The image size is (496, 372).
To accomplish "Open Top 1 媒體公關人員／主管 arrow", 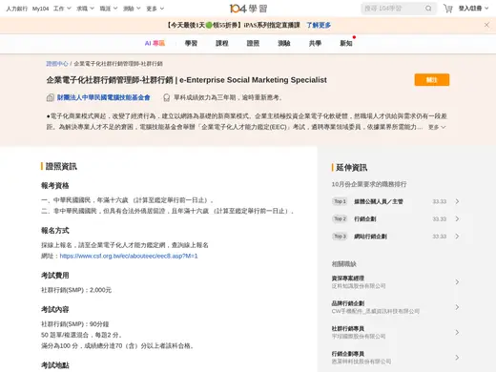I will (x=457, y=201).
